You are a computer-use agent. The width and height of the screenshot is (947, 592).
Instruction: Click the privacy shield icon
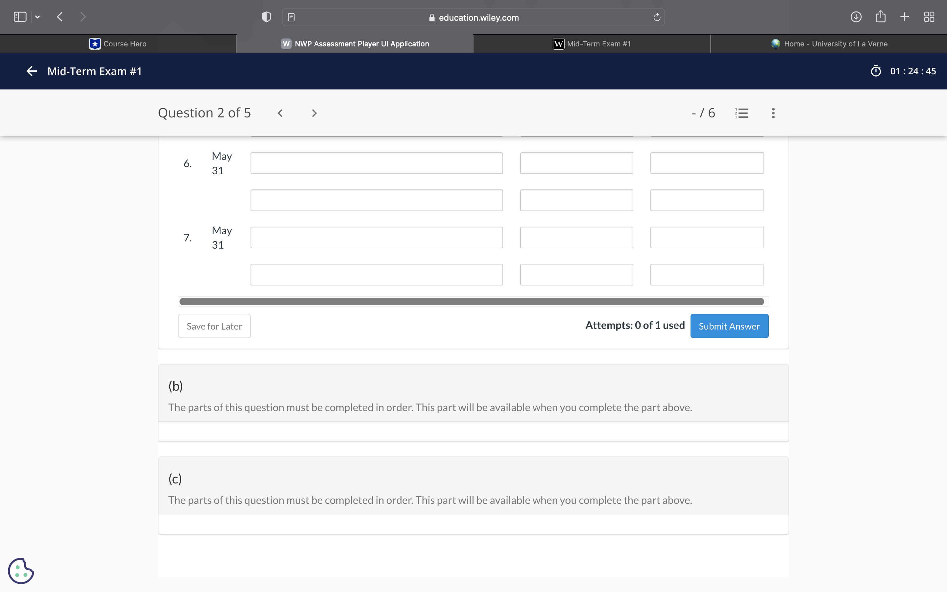point(266,17)
